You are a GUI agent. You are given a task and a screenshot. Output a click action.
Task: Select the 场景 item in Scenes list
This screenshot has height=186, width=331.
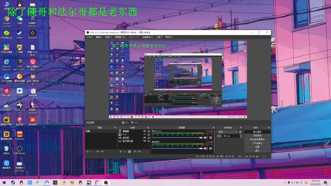click(101, 131)
